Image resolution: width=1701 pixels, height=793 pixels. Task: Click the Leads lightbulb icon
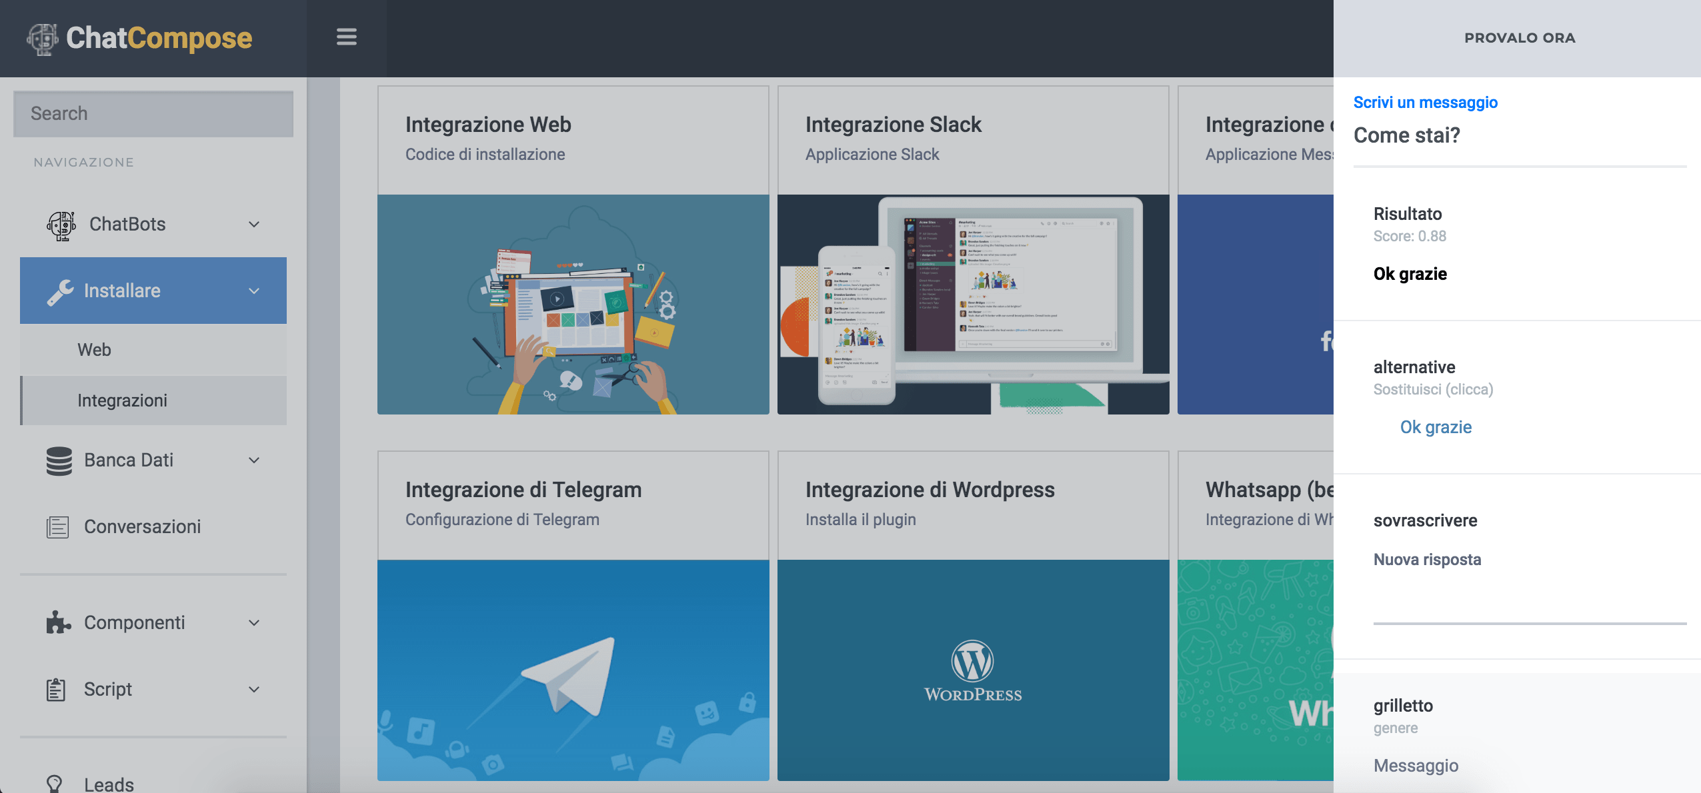pyautogui.click(x=55, y=784)
